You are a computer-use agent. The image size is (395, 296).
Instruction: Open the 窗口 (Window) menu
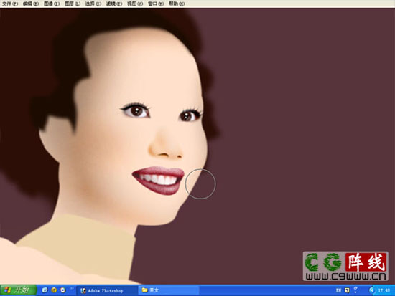[156, 4]
